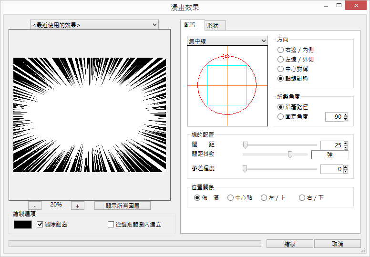Image resolution: width=370 pixels, height=257 pixels.
Task: Click the 間距 slider handle
Action: tap(245, 145)
